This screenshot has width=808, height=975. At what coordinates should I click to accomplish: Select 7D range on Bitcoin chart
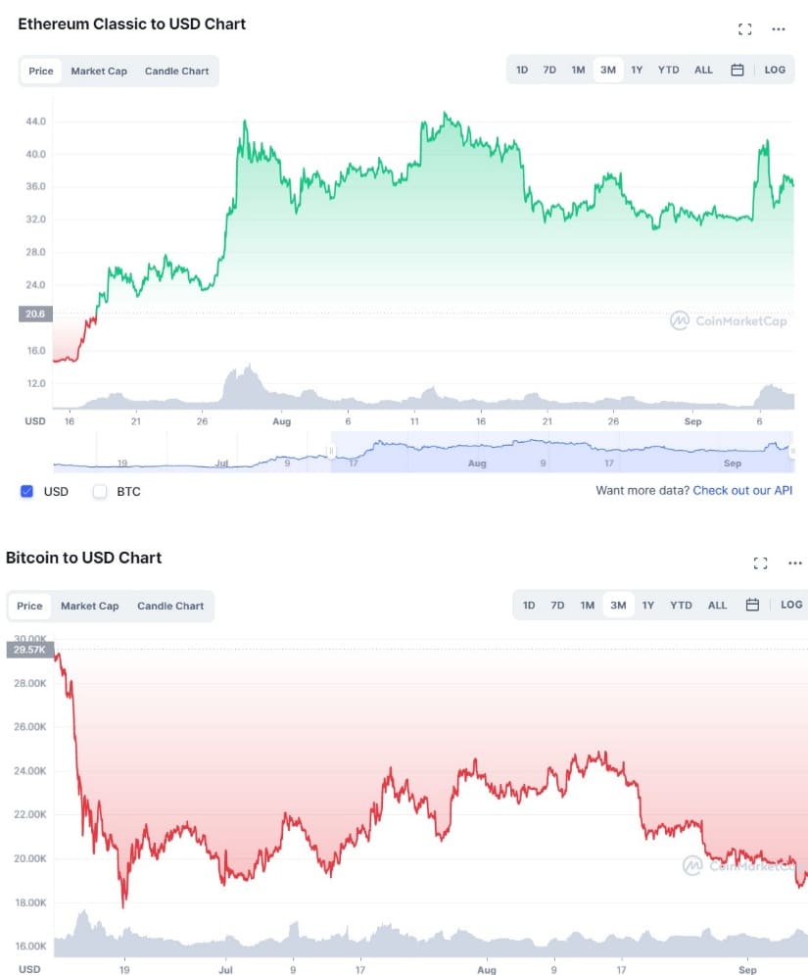tap(557, 606)
